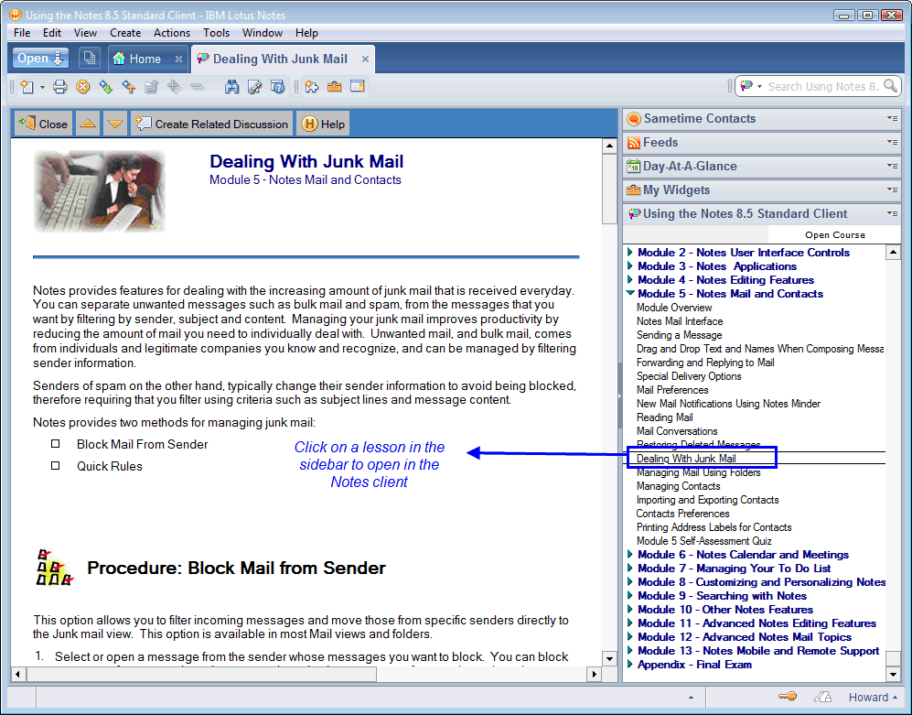Click the My Widgets toolbox icon header

(633, 190)
